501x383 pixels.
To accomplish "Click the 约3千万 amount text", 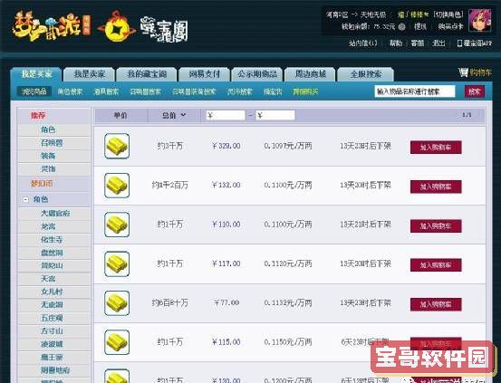I will pos(170,146).
